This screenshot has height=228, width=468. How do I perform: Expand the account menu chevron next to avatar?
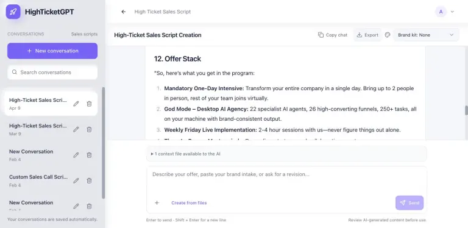click(x=452, y=12)
